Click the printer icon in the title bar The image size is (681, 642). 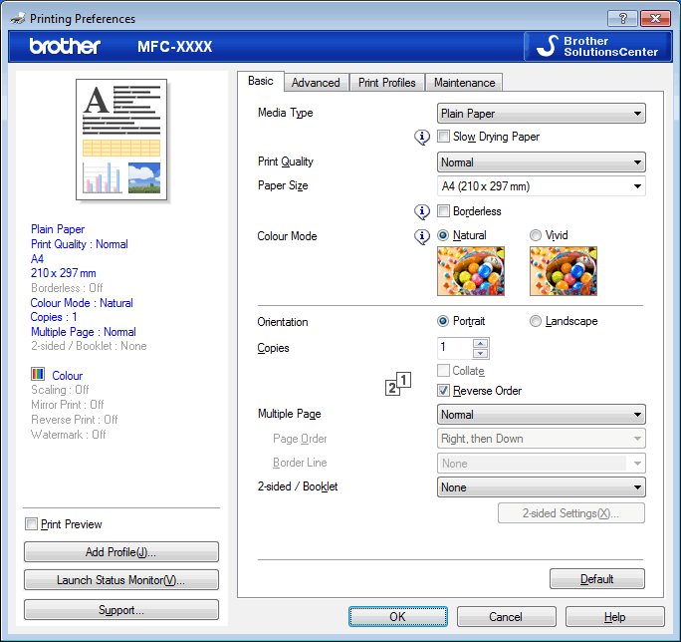pos(18,19)
